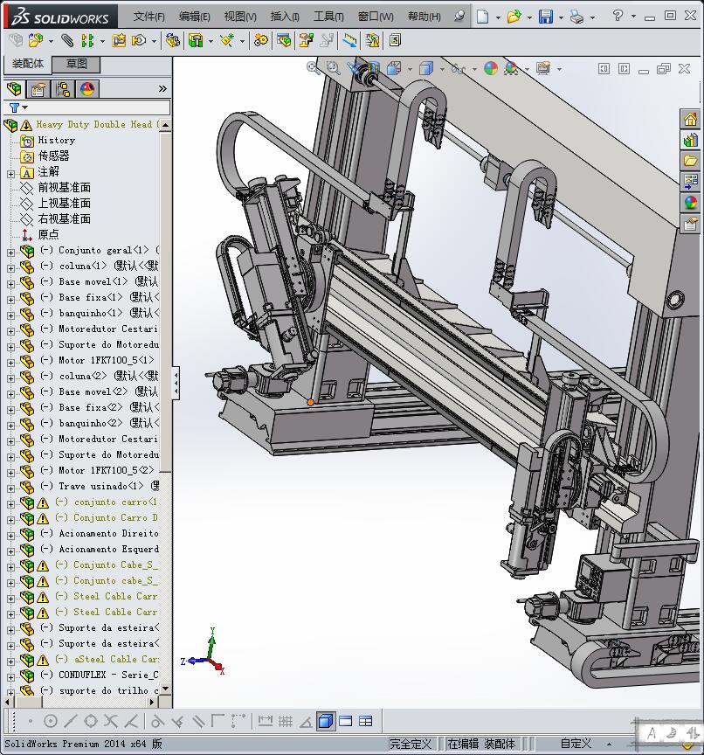Viewport: 704px width, 755px height.
Task: Click the View Orientation cube icon
Action: (394, 68)
